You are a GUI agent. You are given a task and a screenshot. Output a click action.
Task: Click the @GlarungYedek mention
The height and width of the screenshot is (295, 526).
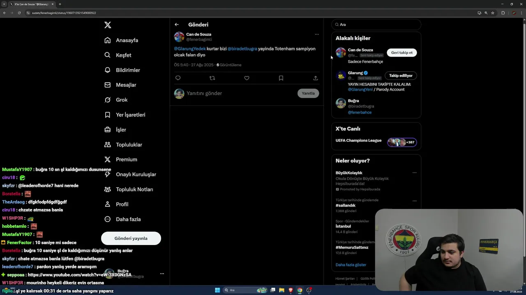coord(190,49)
